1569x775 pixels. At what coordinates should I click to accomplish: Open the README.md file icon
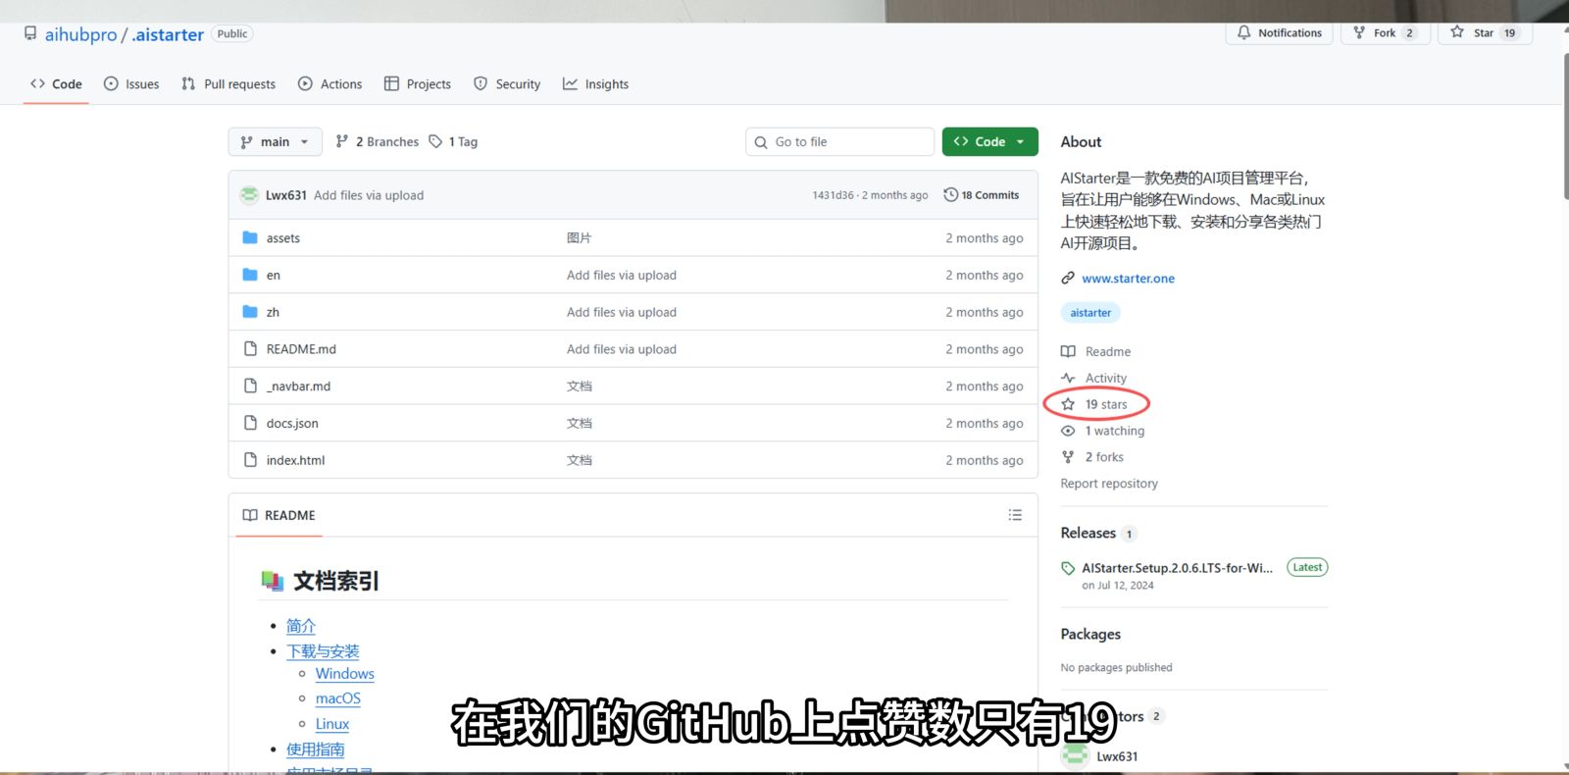(250, 349)
